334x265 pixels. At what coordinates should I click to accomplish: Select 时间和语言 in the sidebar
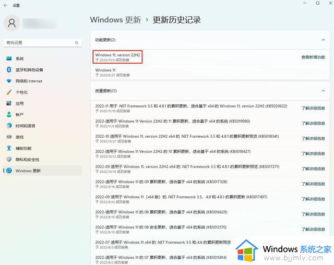(43, 126)
